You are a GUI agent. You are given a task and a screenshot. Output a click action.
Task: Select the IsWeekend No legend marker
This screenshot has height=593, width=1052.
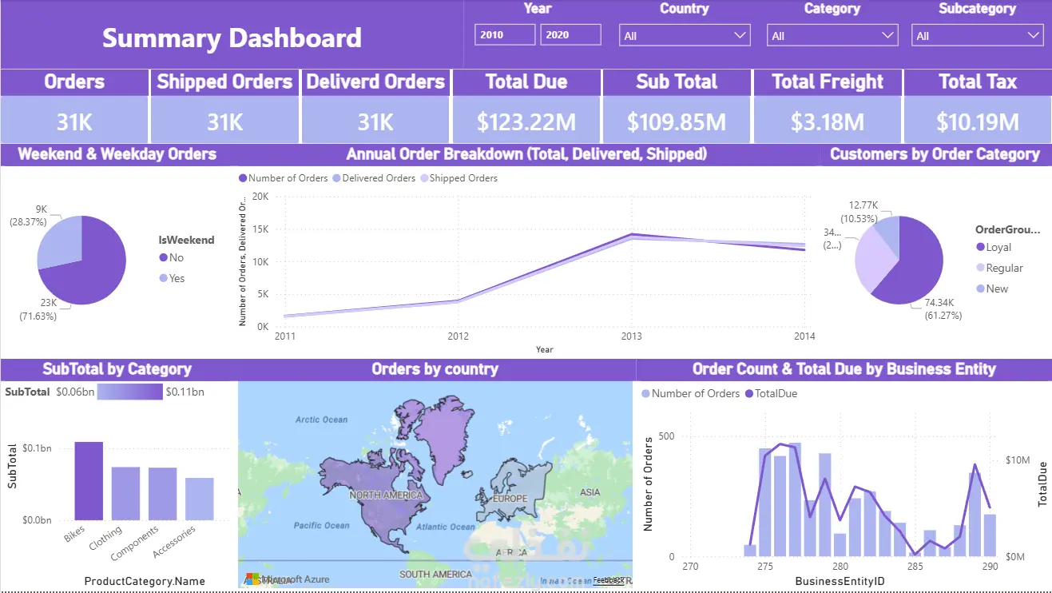coord(163,257)
